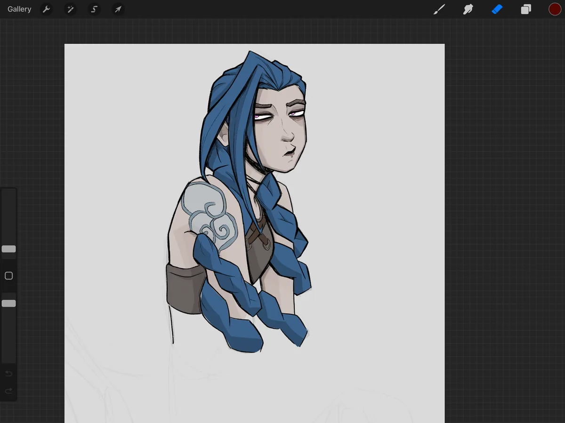The width and height of the screenshot is (565, 423).
Task: Activate the Transform arrow tool
Action: pyautogui.click(x=118, y=9)
